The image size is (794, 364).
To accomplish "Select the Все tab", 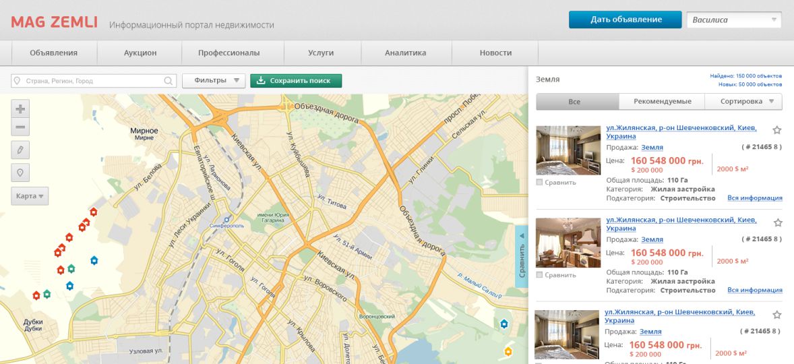I will [577, 101].
